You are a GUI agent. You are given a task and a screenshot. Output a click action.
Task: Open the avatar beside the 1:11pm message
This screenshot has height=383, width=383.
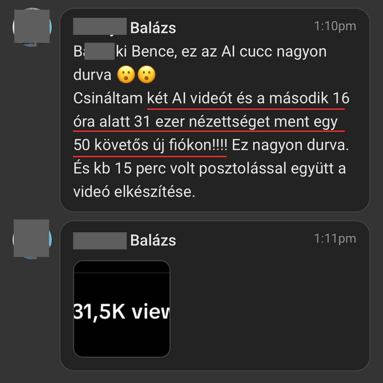[32, 239]
